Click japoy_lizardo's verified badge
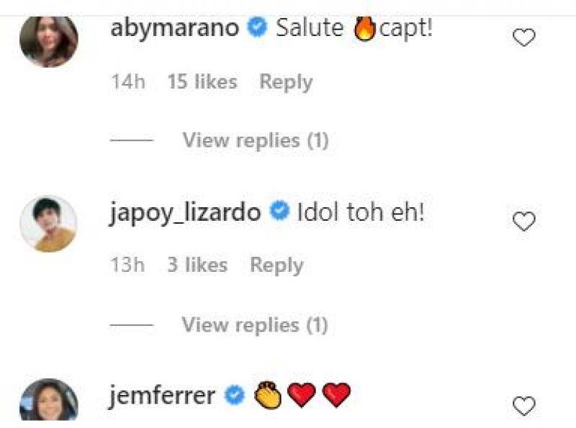 click(279, 211)
